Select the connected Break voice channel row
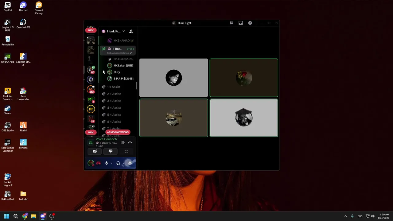Image resolution: width=393 pixels, height=221 pixels. [118, 50]
